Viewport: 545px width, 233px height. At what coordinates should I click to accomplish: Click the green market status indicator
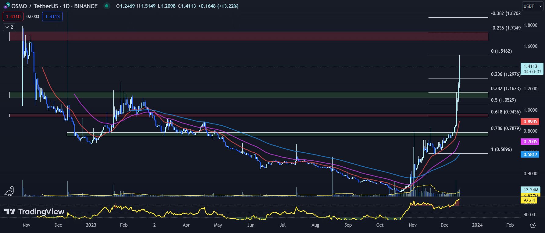click(x=107, y=6)
